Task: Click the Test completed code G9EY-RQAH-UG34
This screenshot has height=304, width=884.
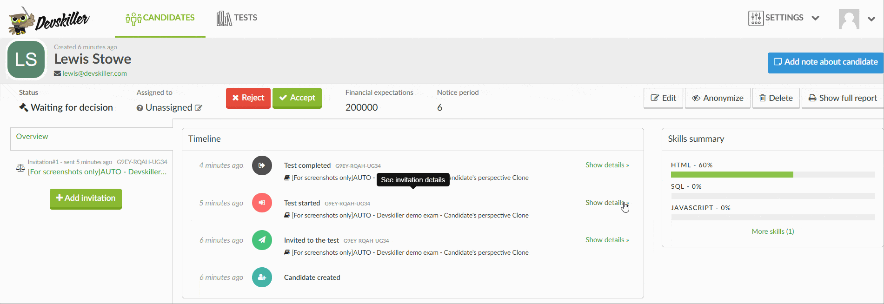Action: [358, 166]
